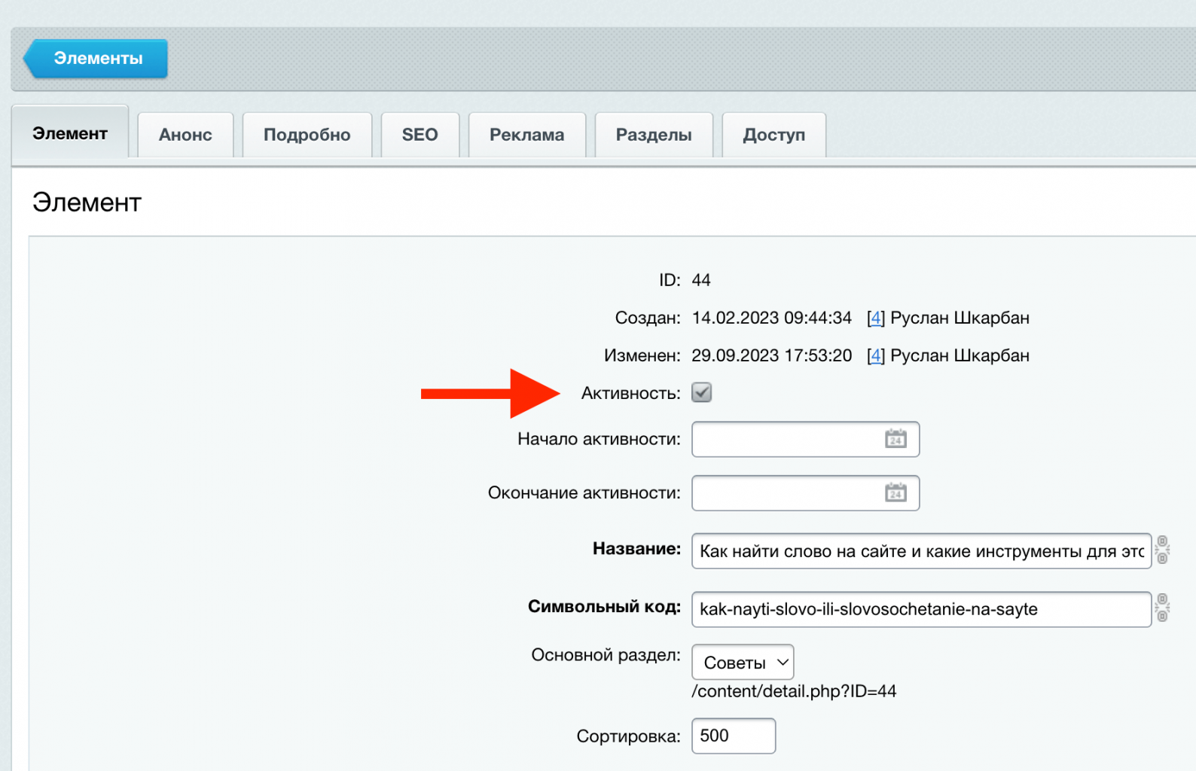Focus the Окончание активности date field
The width and height of the screenshot is (1196, 771).
coord(805,493)
